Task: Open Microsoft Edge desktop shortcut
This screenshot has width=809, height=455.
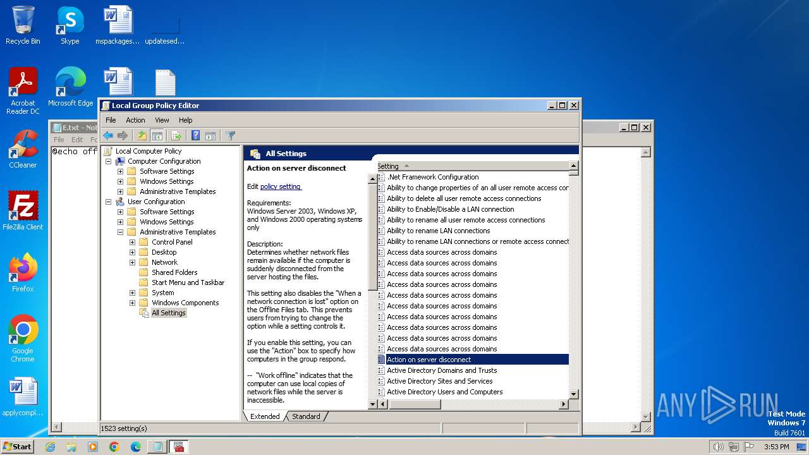Action: click(70, 87)
